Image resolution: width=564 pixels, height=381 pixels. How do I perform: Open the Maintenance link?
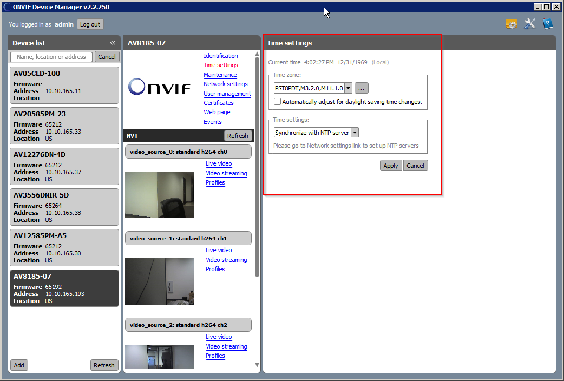pos(220,75)
